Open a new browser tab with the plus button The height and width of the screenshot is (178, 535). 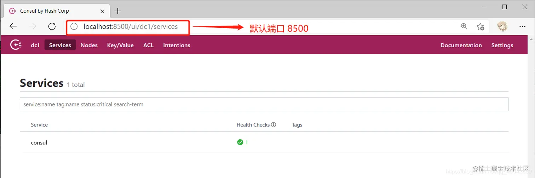tap(118, 11)
